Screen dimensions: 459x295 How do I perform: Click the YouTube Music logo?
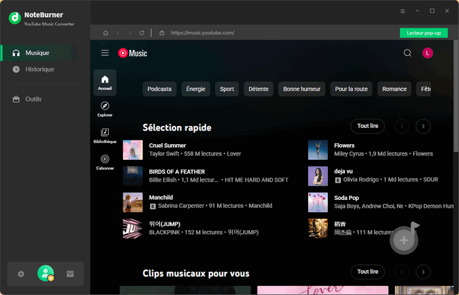132,53
